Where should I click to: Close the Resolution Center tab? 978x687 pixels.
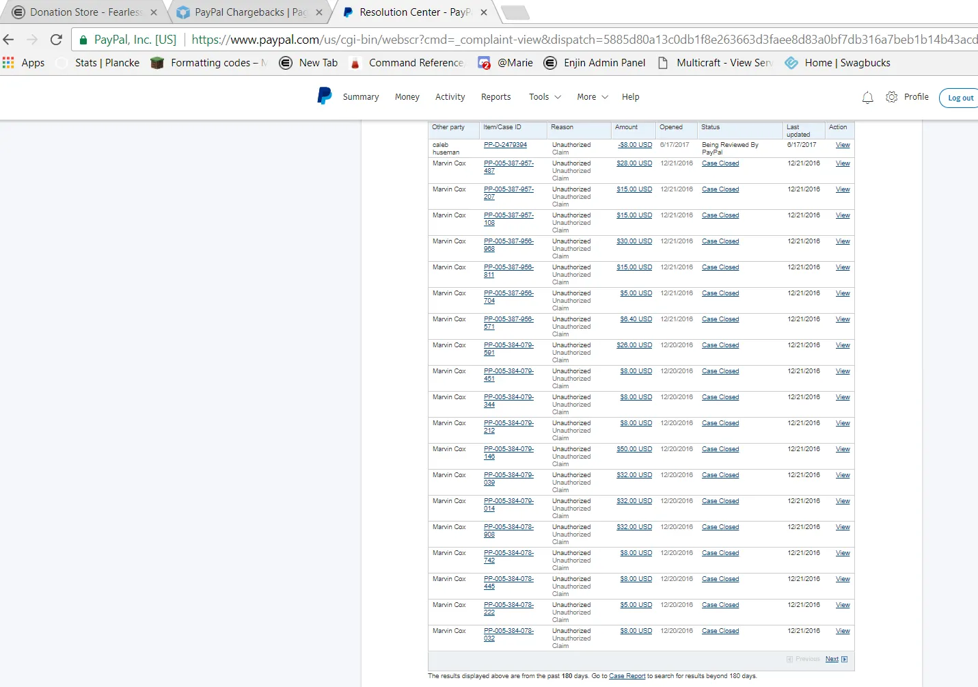click(x=484, y=12)
